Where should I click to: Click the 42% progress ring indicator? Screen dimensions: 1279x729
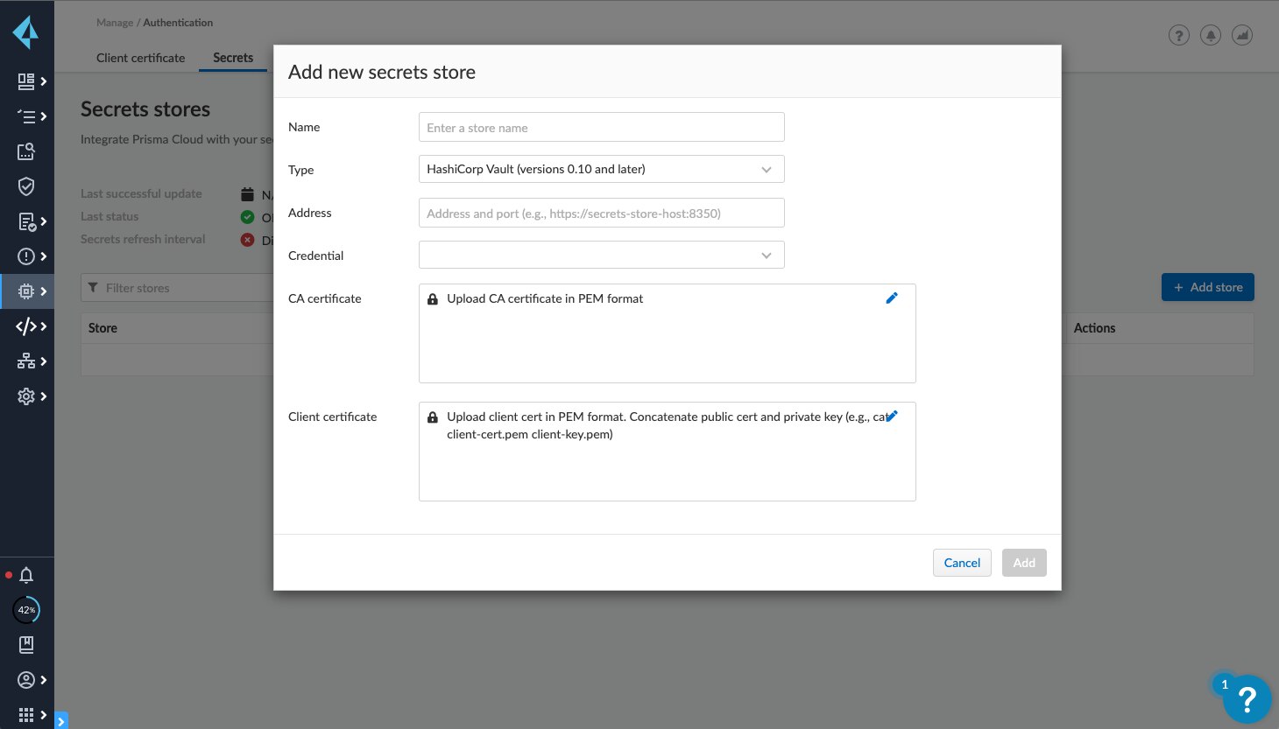pyautogui.click(x=26, y=610)
